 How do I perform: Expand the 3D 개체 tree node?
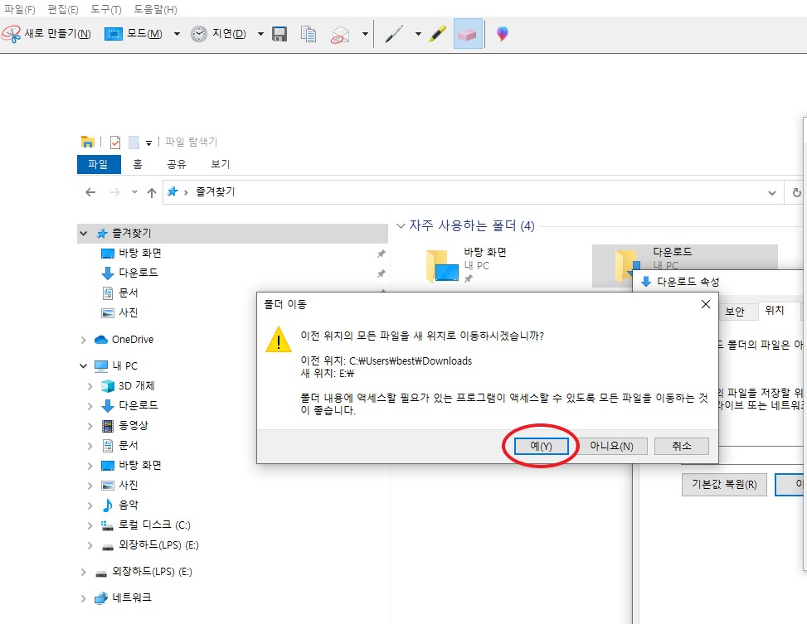[90, 386]
